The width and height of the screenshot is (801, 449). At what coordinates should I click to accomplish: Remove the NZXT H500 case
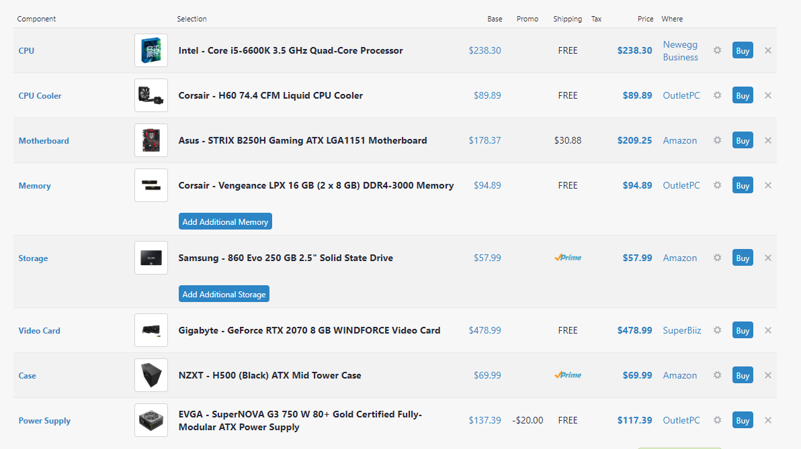tap(768, 375)
